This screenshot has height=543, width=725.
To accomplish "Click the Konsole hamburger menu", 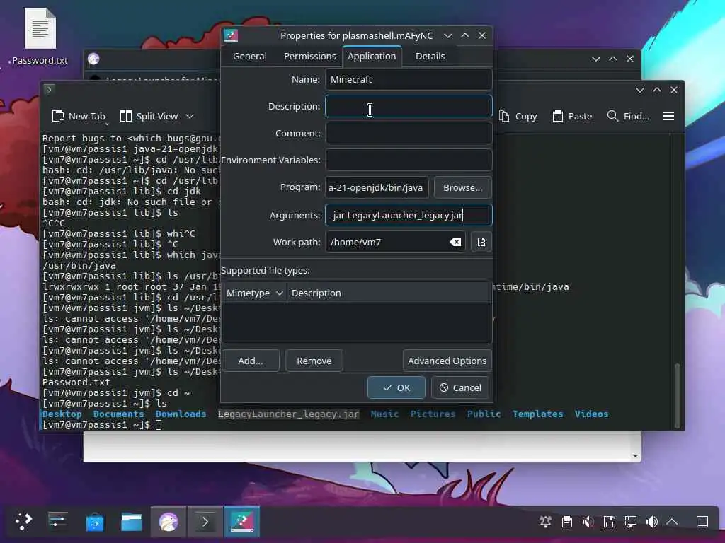I will point(668,117).
